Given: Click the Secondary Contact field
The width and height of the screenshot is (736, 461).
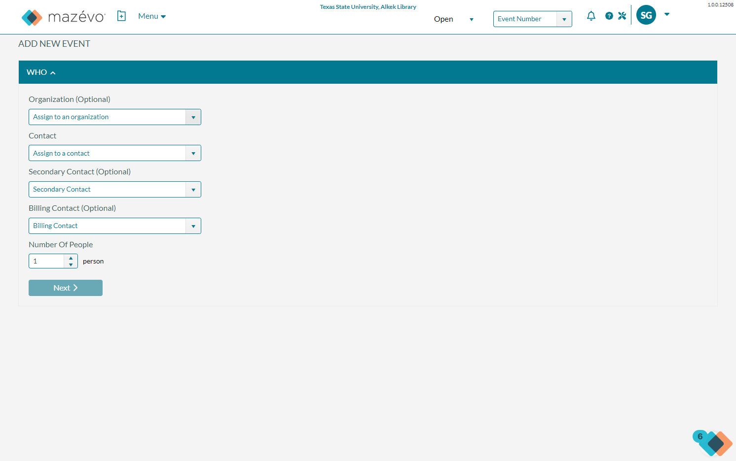Looking at the screenshot, I should pos(107,190).
